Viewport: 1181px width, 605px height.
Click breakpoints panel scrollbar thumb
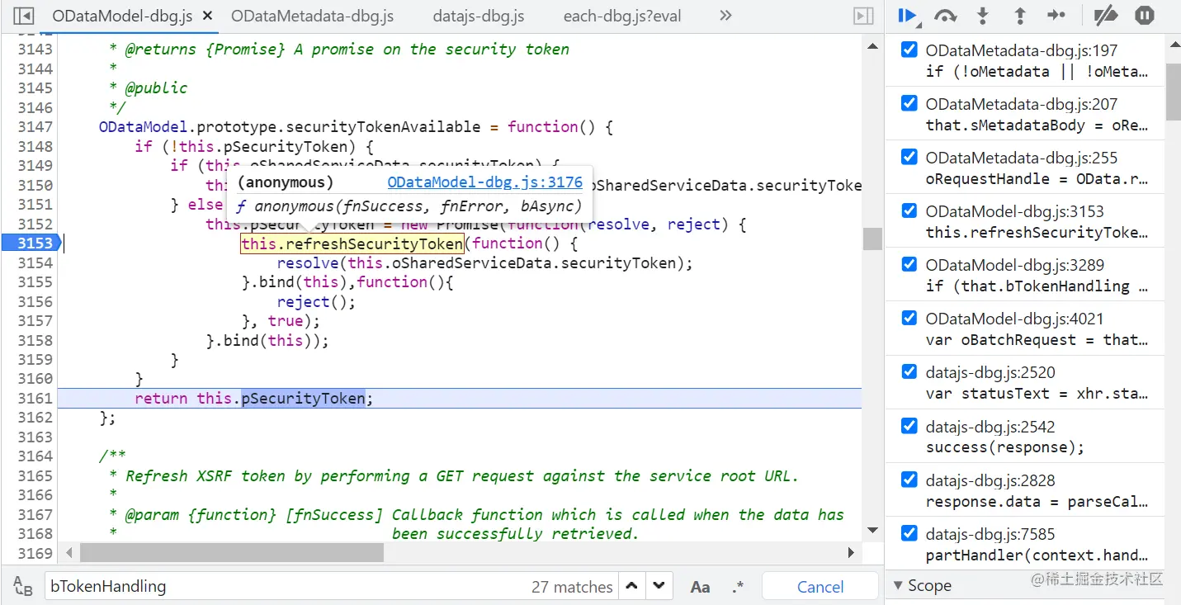[x=1173, y=91]
